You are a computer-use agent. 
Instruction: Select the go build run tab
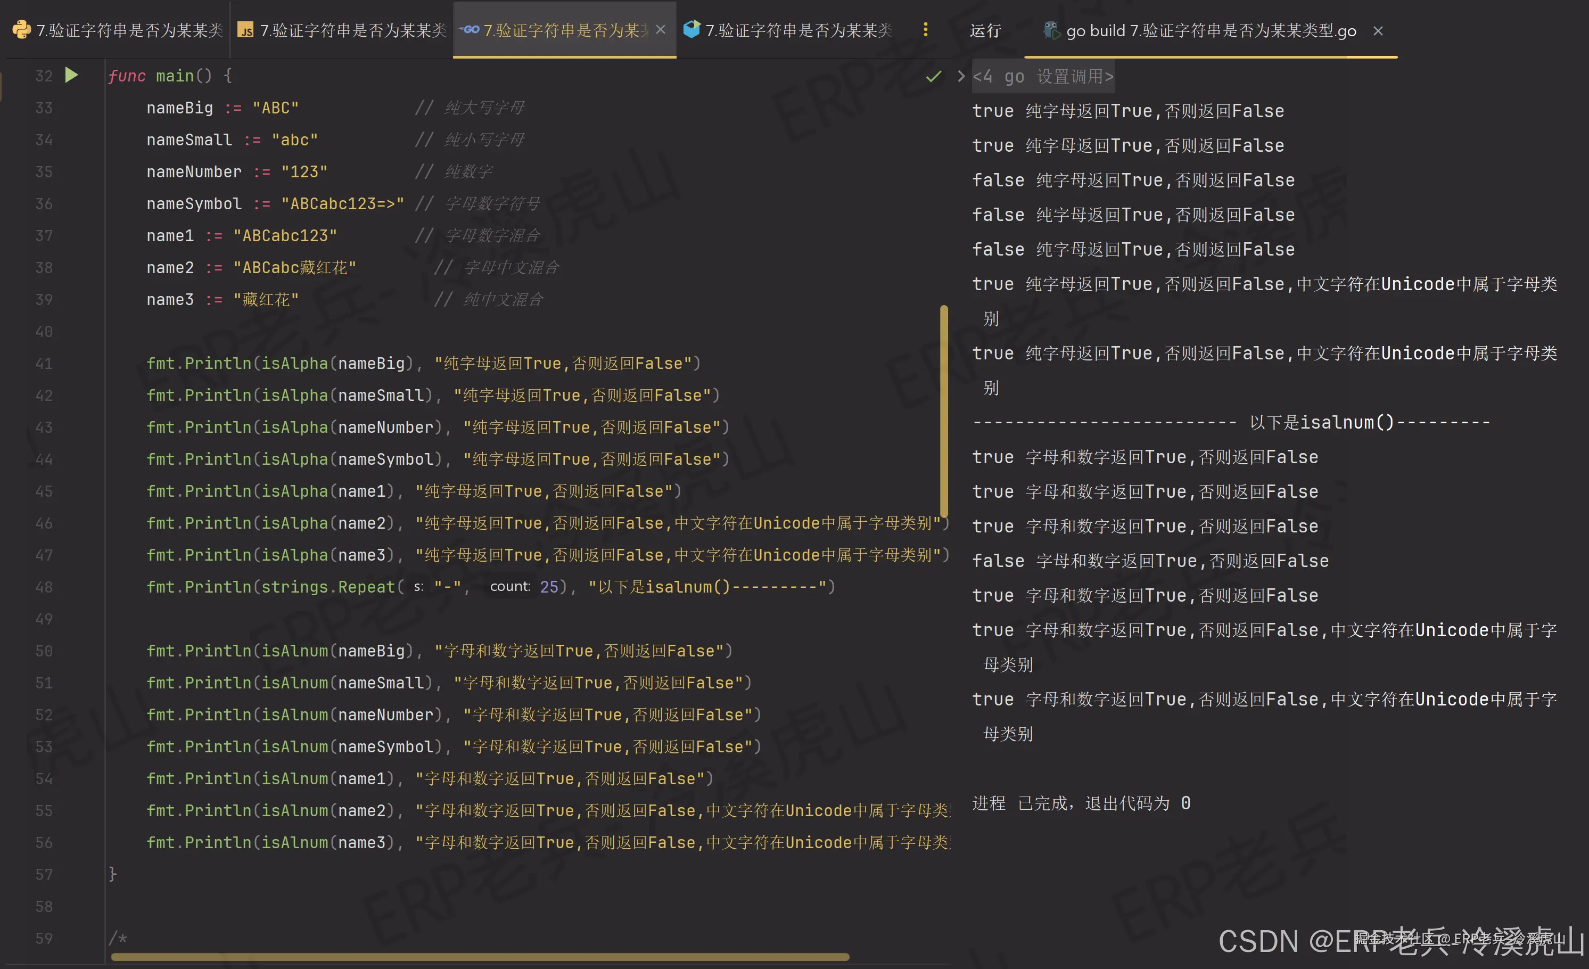[x=1210, y=30]
